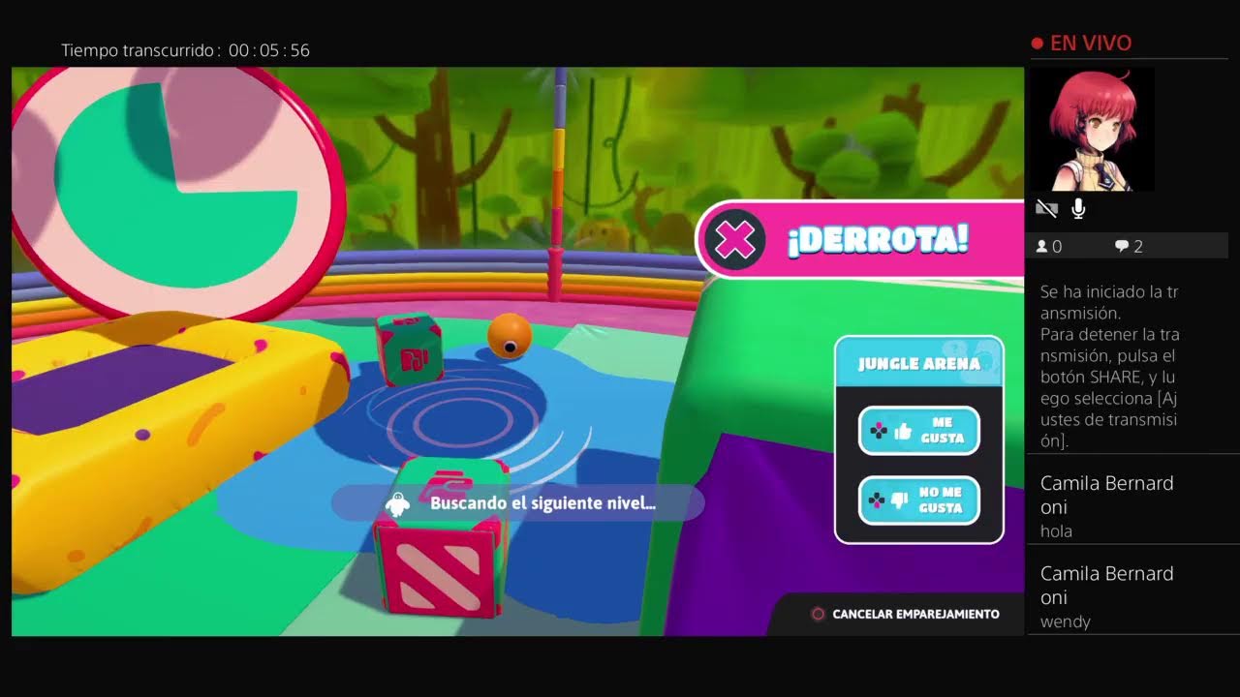Image resolution: width=1240 pixels, height=697 pixels.
Task: Click the ¡DERROTA! banner text
Action: point(878,240)
